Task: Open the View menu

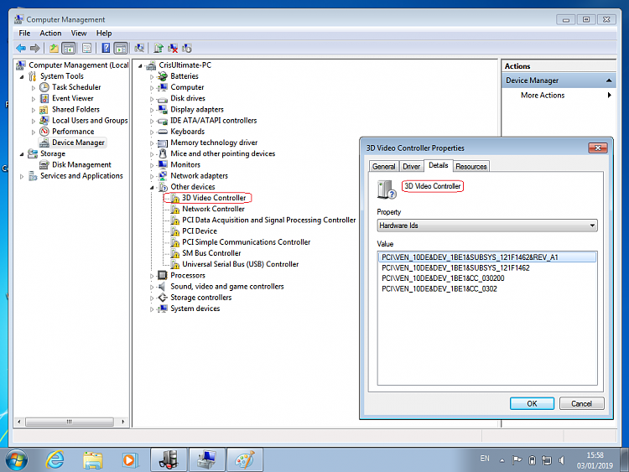Action: pos(79,34)
